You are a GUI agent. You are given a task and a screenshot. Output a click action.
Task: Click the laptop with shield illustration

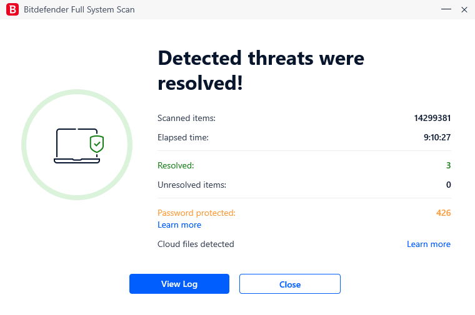click(79, 146)
